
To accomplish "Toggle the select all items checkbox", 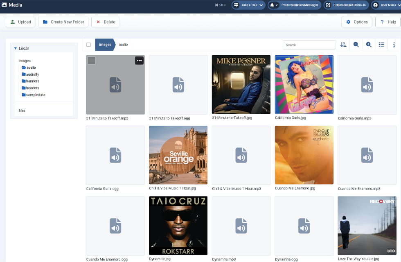I will click(x=88, y=45).
